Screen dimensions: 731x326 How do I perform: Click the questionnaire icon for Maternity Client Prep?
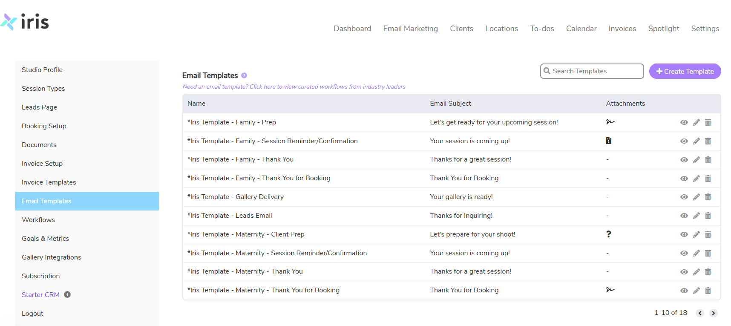(x=608, y=234)
